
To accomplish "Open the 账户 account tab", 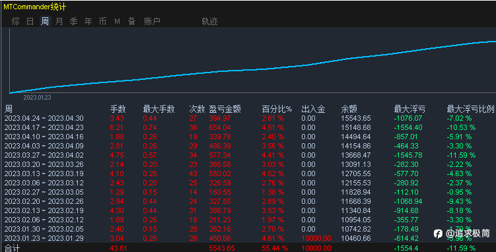I will tap(152, 21).
